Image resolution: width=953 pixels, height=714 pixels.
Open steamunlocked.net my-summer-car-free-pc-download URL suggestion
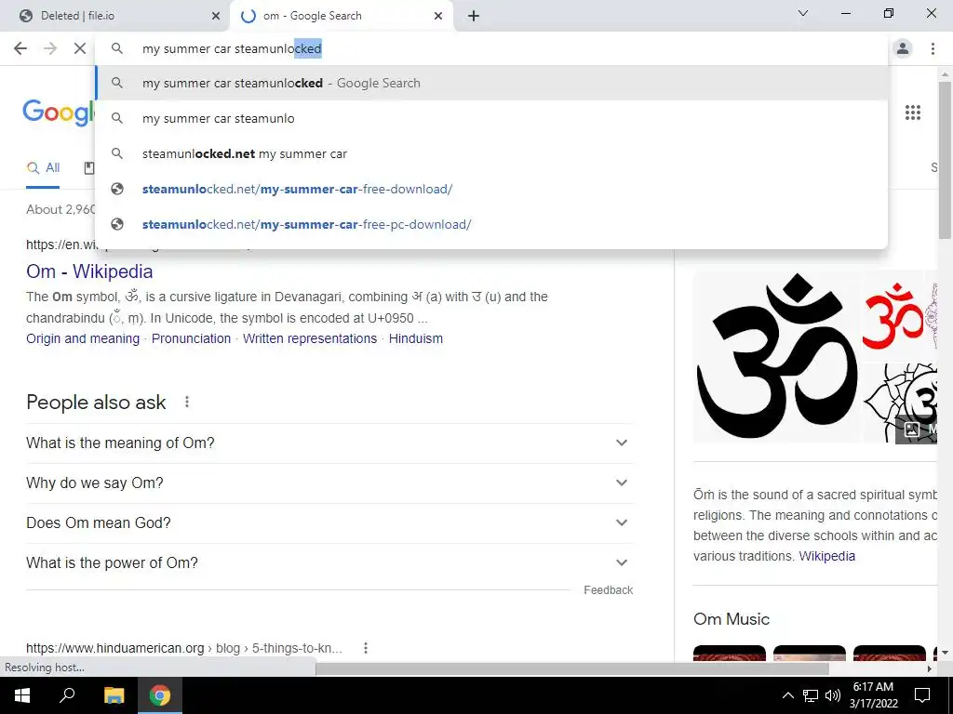tap(491, 224)
